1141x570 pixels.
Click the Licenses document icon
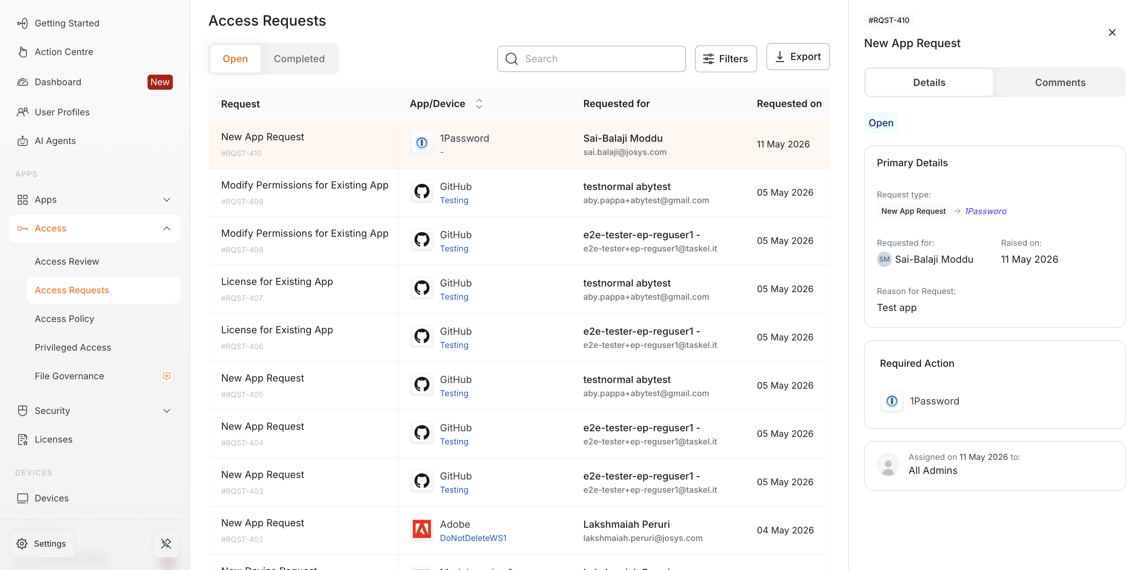point(23,440)
